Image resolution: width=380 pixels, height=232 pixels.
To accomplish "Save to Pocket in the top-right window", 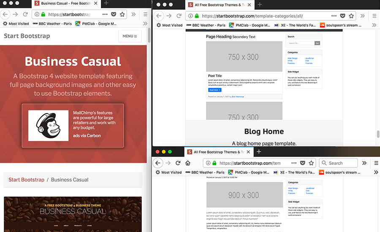I will [343, 16].
